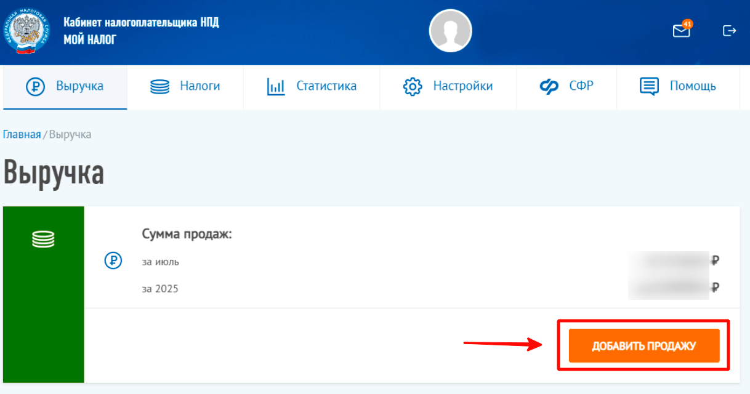The height and width of the screenshot is (394, 750).
Task: Click the blurred July sales amount
Action: point(669,261)
